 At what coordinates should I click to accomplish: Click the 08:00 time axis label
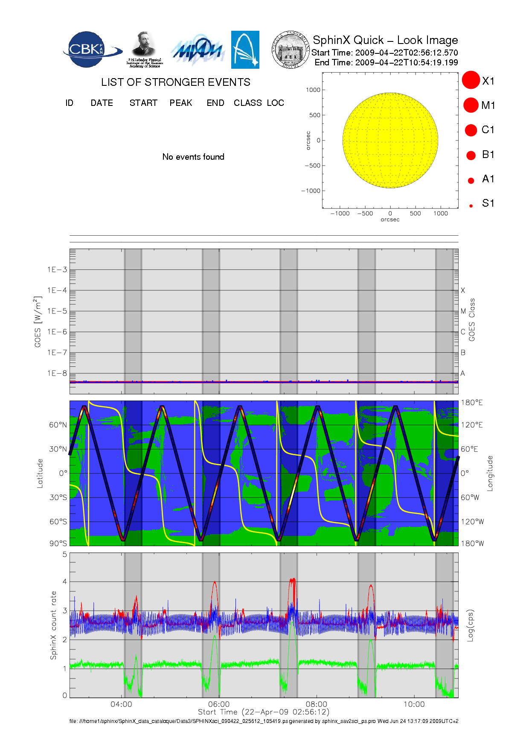pos(316,704)
